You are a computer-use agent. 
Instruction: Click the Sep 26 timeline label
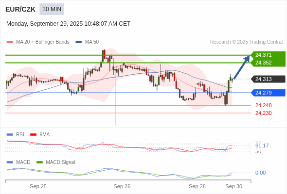coord(122,186)
